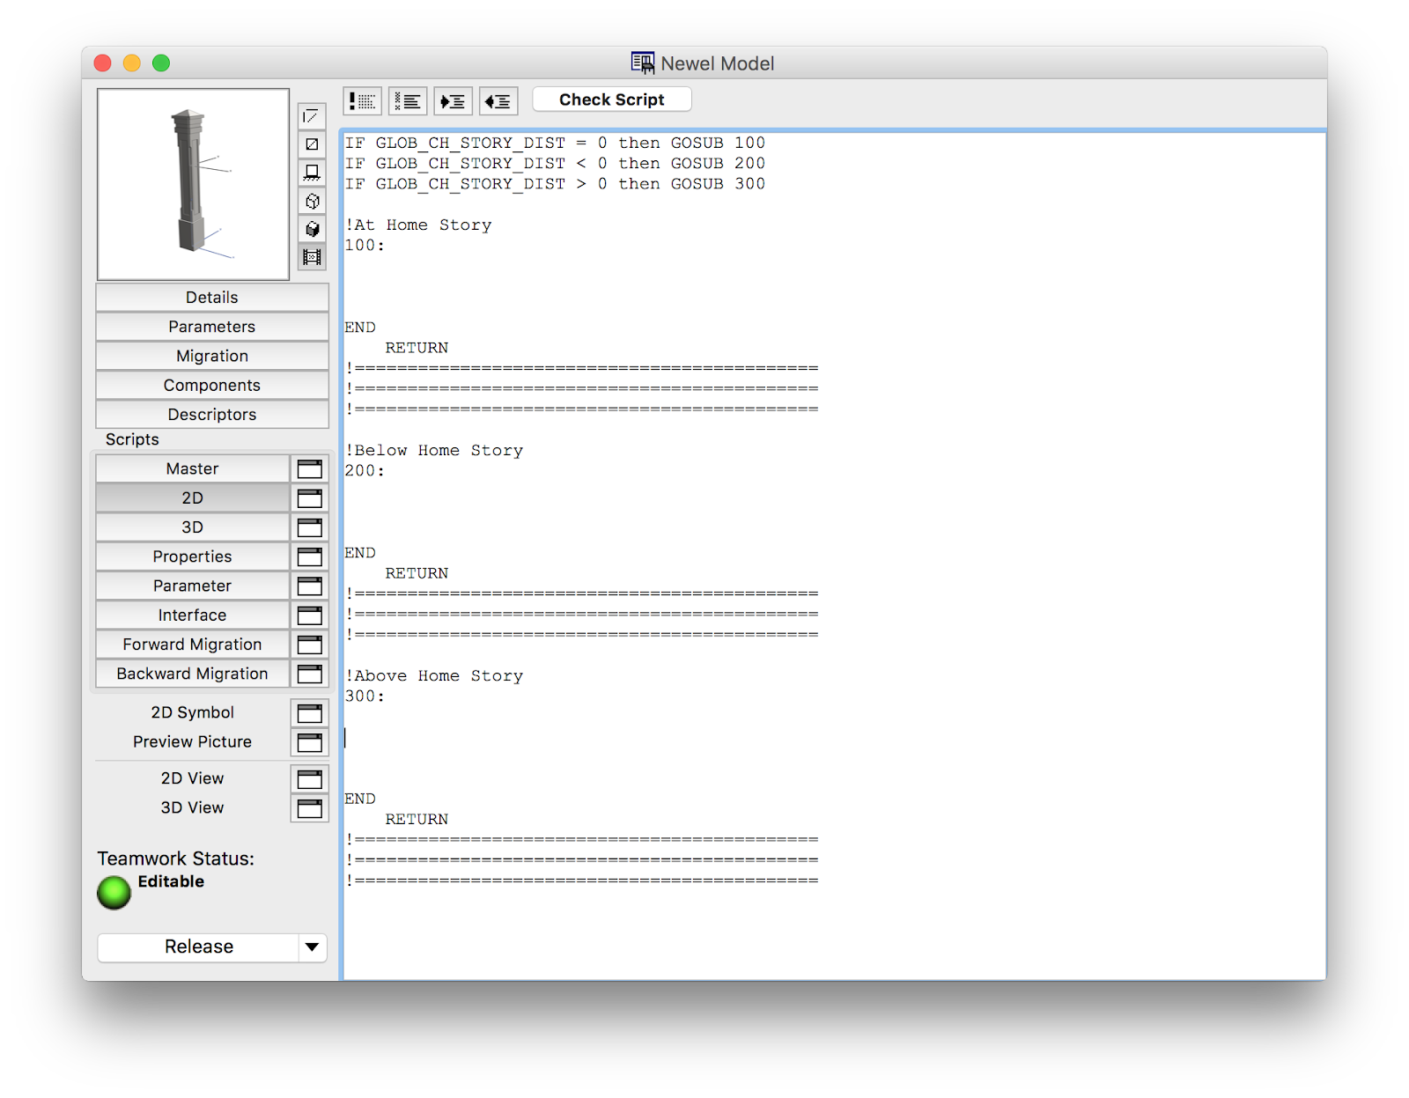Click the 'Editable' Teamwork status text

coord(171,881)
